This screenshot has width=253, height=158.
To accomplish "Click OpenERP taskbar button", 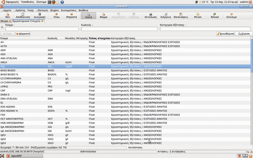I will (25, 156).
